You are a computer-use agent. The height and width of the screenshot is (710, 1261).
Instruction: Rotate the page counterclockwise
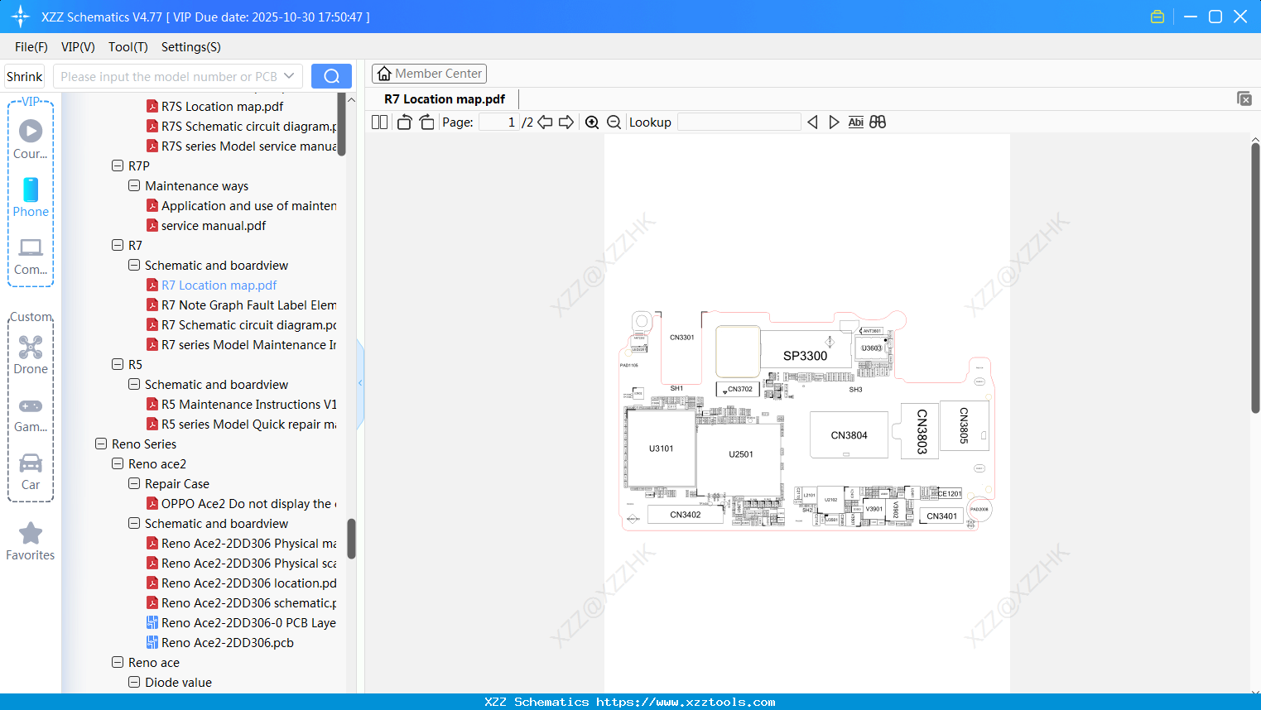[x=404, y=122]
